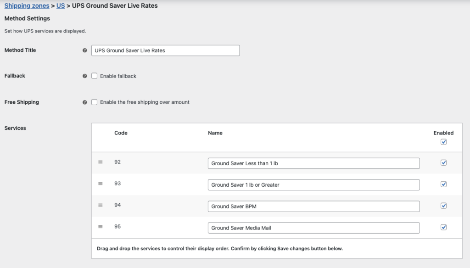
Task: Click the 'Enable fallback' checkbox label text
Action: tap(118, 76)
